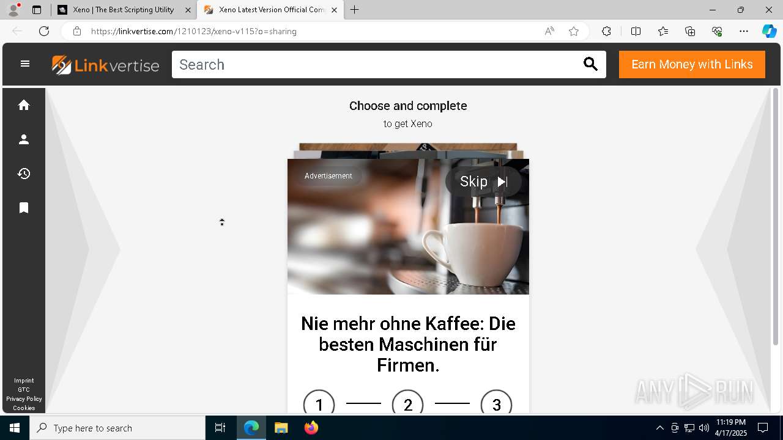Switch to Xeno Best Scripting Utility tab
Image resolution: width=783 pixels, height=440 pixels.
[x=124, y=10]
